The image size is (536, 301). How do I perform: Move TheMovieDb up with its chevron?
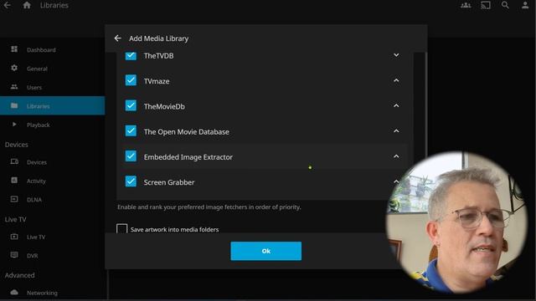point(396,106)
